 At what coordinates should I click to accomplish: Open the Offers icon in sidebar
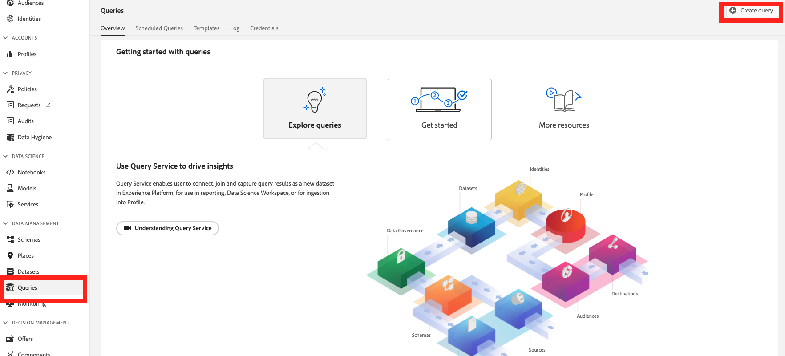(10, 339)
